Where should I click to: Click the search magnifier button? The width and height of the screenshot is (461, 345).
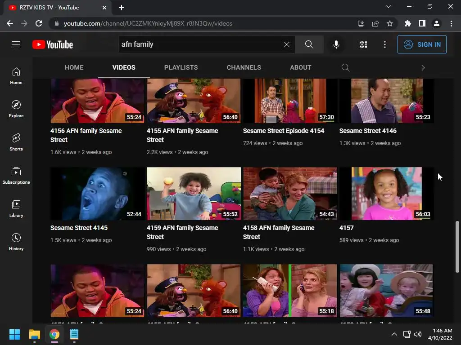click(309, 44)
